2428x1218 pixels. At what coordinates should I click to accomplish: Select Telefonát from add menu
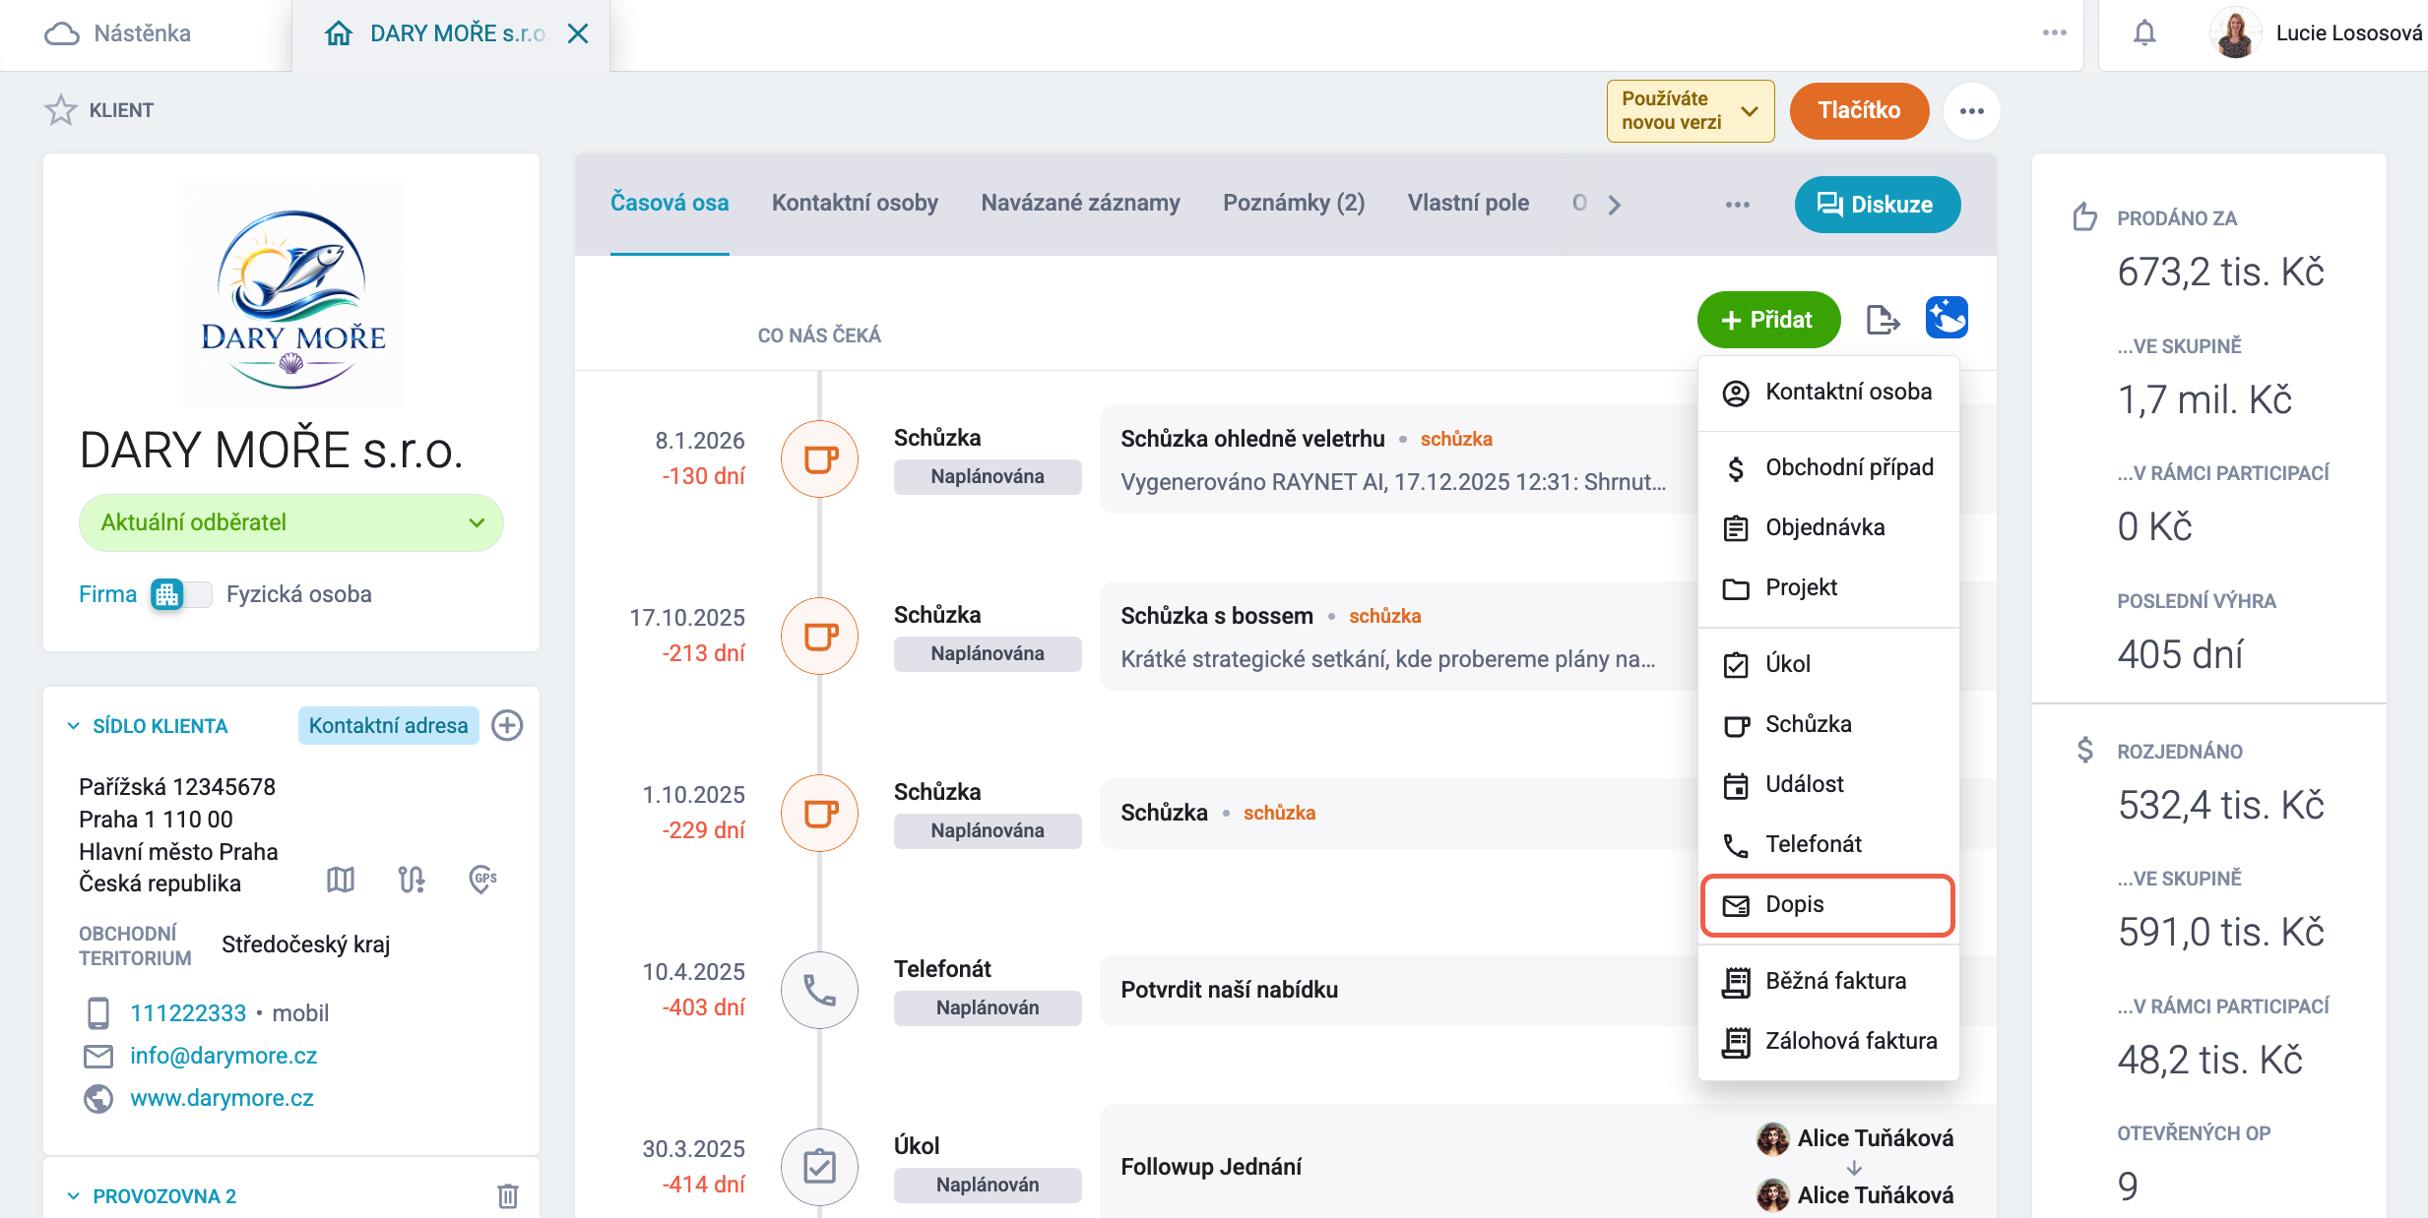tap(1828, 845)
